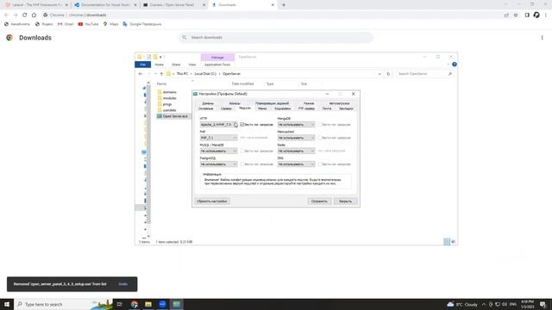Click the Search downloads field
This screenshot has width=552, height=310.
[276, 37]
